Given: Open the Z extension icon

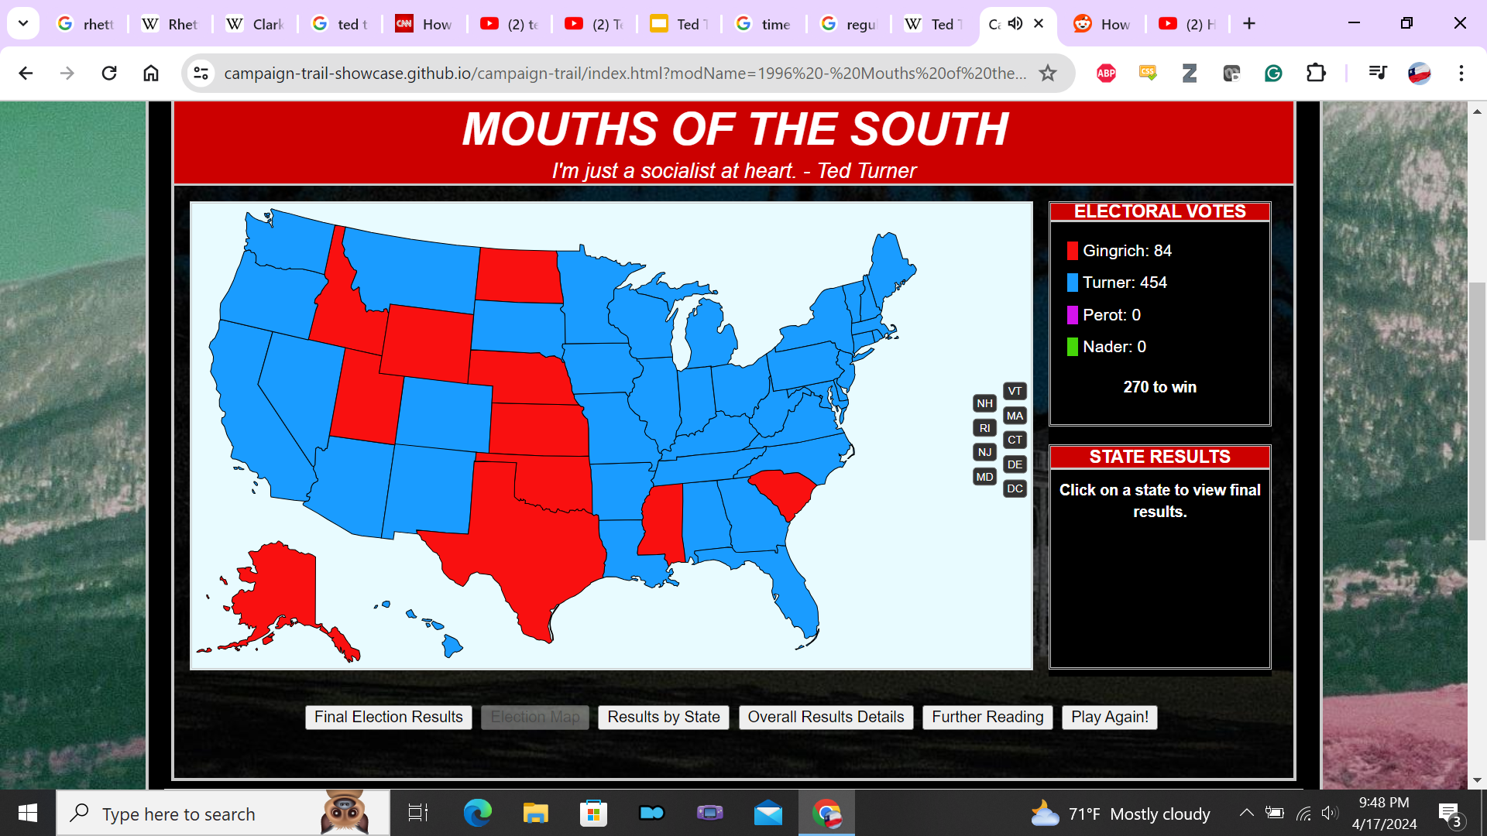Looking at the screenshot, I should coord(1190,73).
